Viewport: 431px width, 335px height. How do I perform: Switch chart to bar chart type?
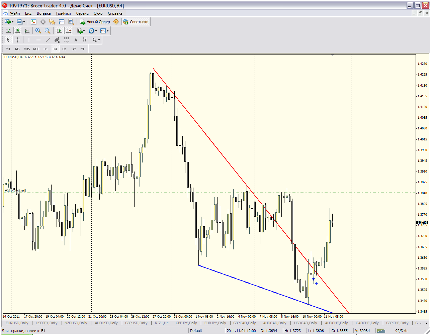click(8, 31)
